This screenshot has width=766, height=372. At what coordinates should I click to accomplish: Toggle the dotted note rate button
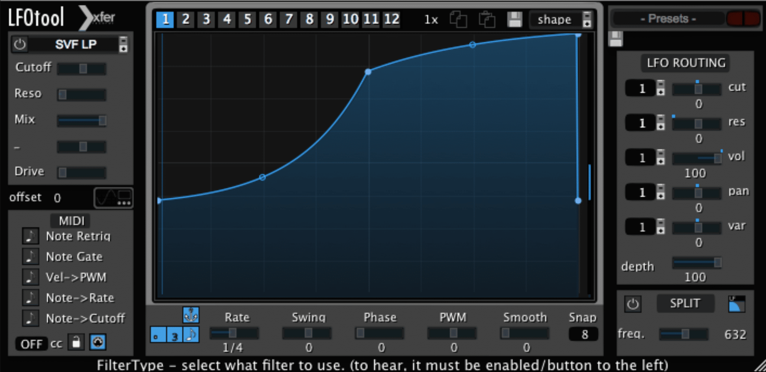(158, 334)
